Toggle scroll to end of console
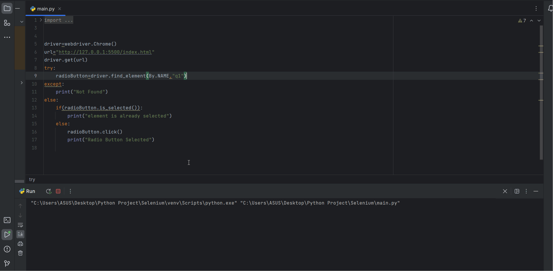553x271 pixels. (20, 234)
